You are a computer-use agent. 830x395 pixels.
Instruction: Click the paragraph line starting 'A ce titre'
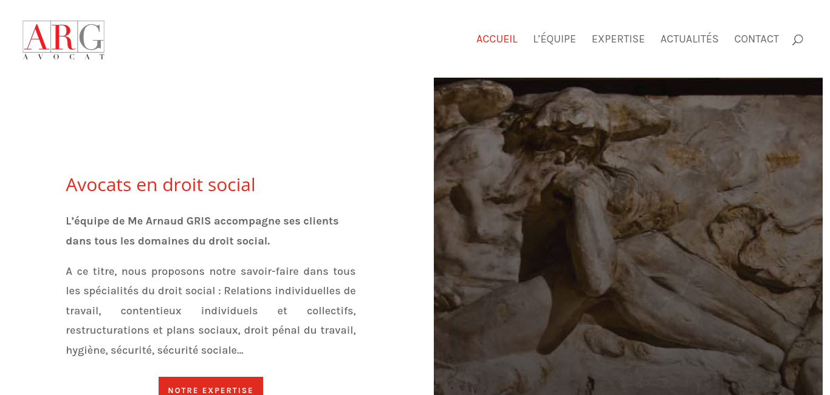tap(211, 271)
